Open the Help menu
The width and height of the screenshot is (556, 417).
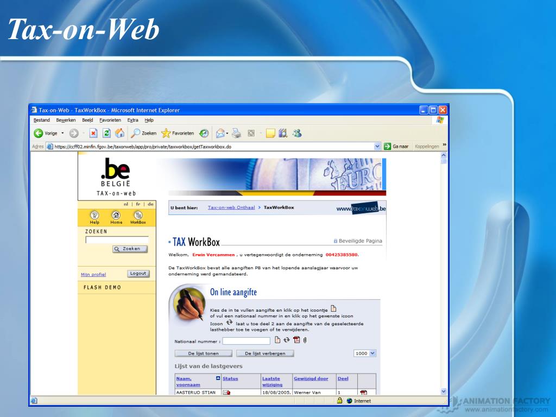coord(149,120)
